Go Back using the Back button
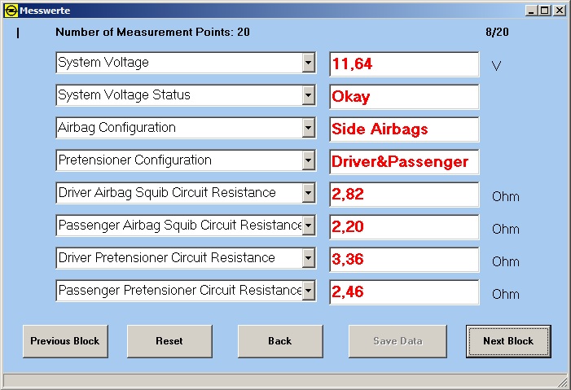Screen dimensions: 571x390 coord(280,341)
